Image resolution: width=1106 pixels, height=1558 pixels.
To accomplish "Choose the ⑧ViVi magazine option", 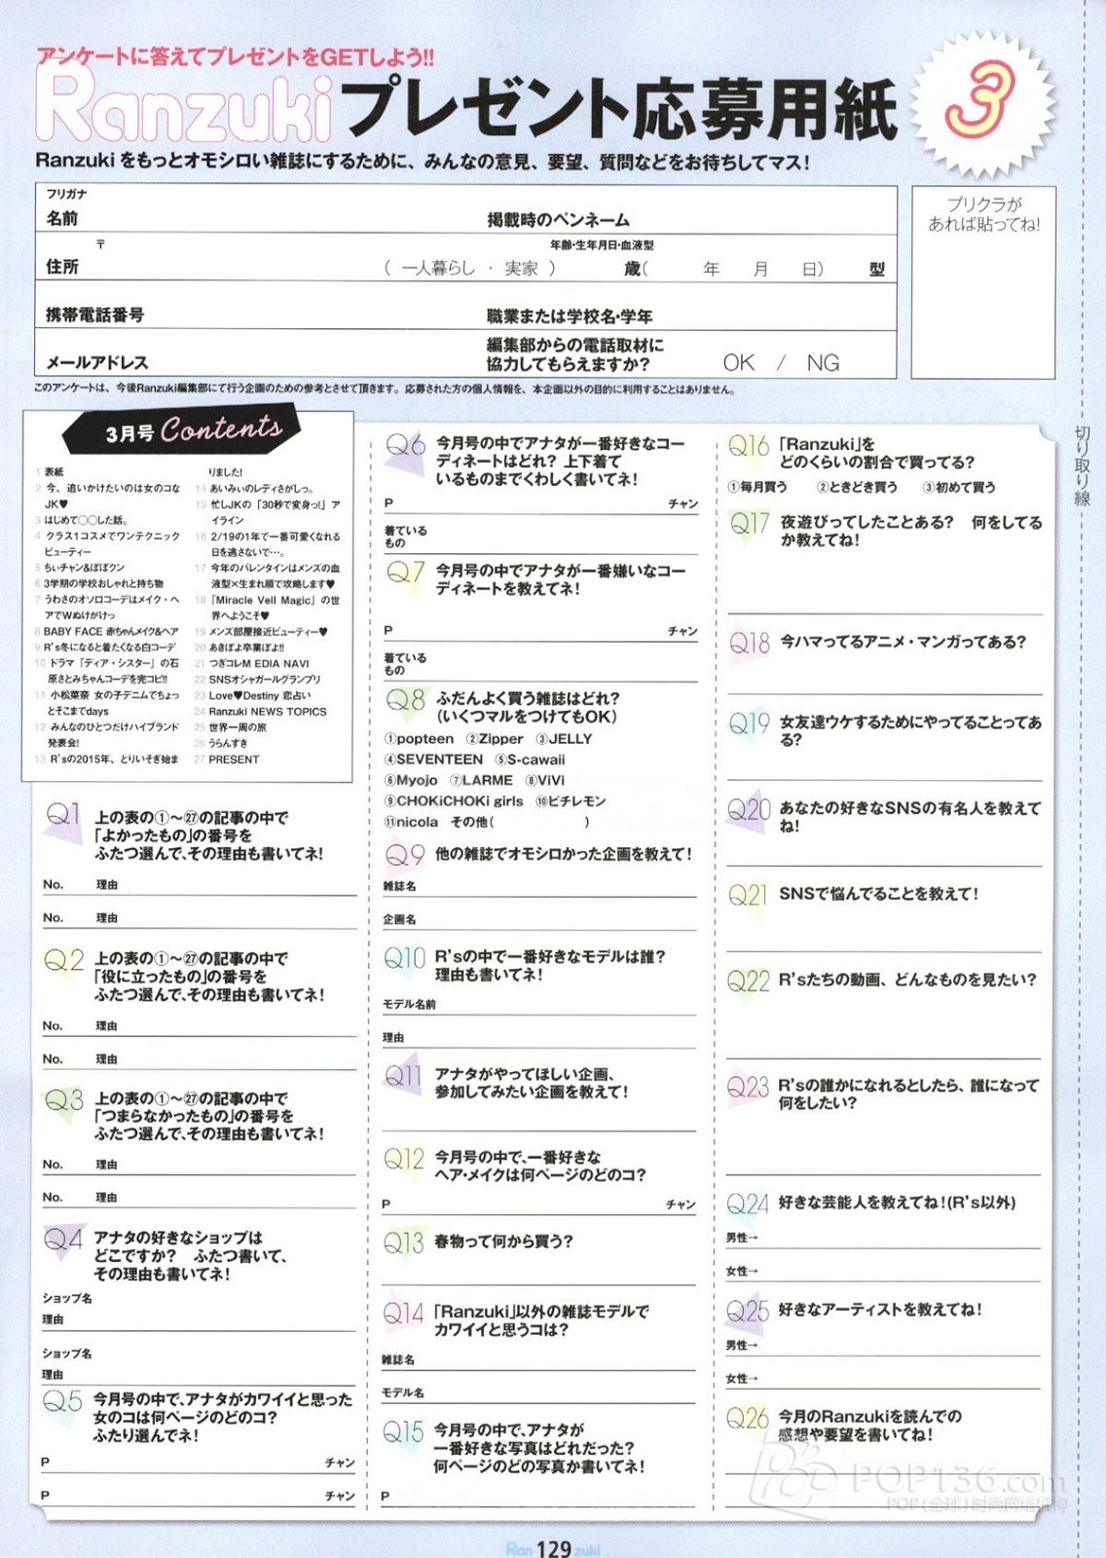I will 544,781.
